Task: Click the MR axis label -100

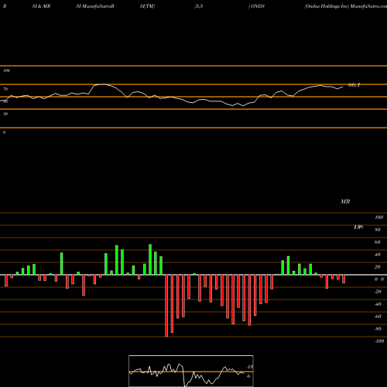Action: 379,341
